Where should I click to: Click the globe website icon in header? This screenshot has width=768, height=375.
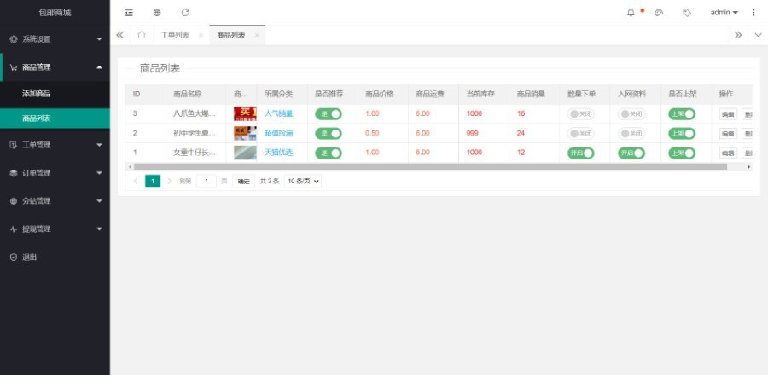157,13
